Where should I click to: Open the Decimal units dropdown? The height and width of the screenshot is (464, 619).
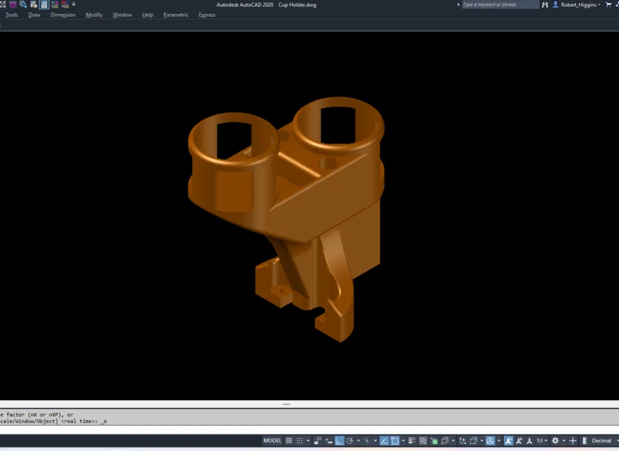pos(601,440)
